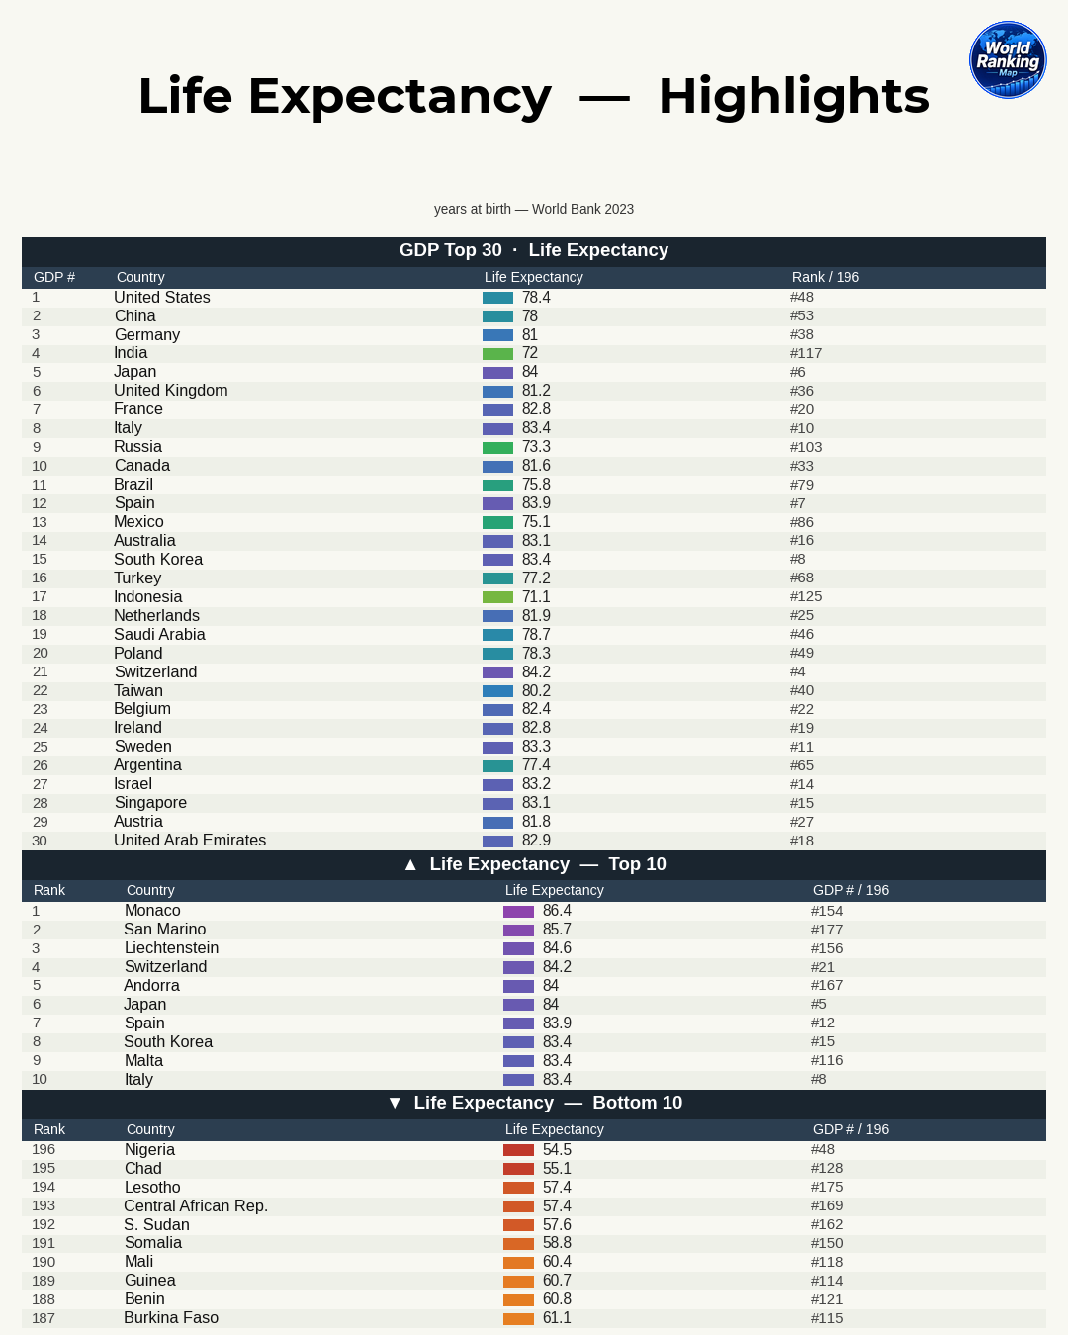This screenshot has height=1335, width=1068.
Task: Click the United Arab Emirates country name
Action: coord(190,841)
